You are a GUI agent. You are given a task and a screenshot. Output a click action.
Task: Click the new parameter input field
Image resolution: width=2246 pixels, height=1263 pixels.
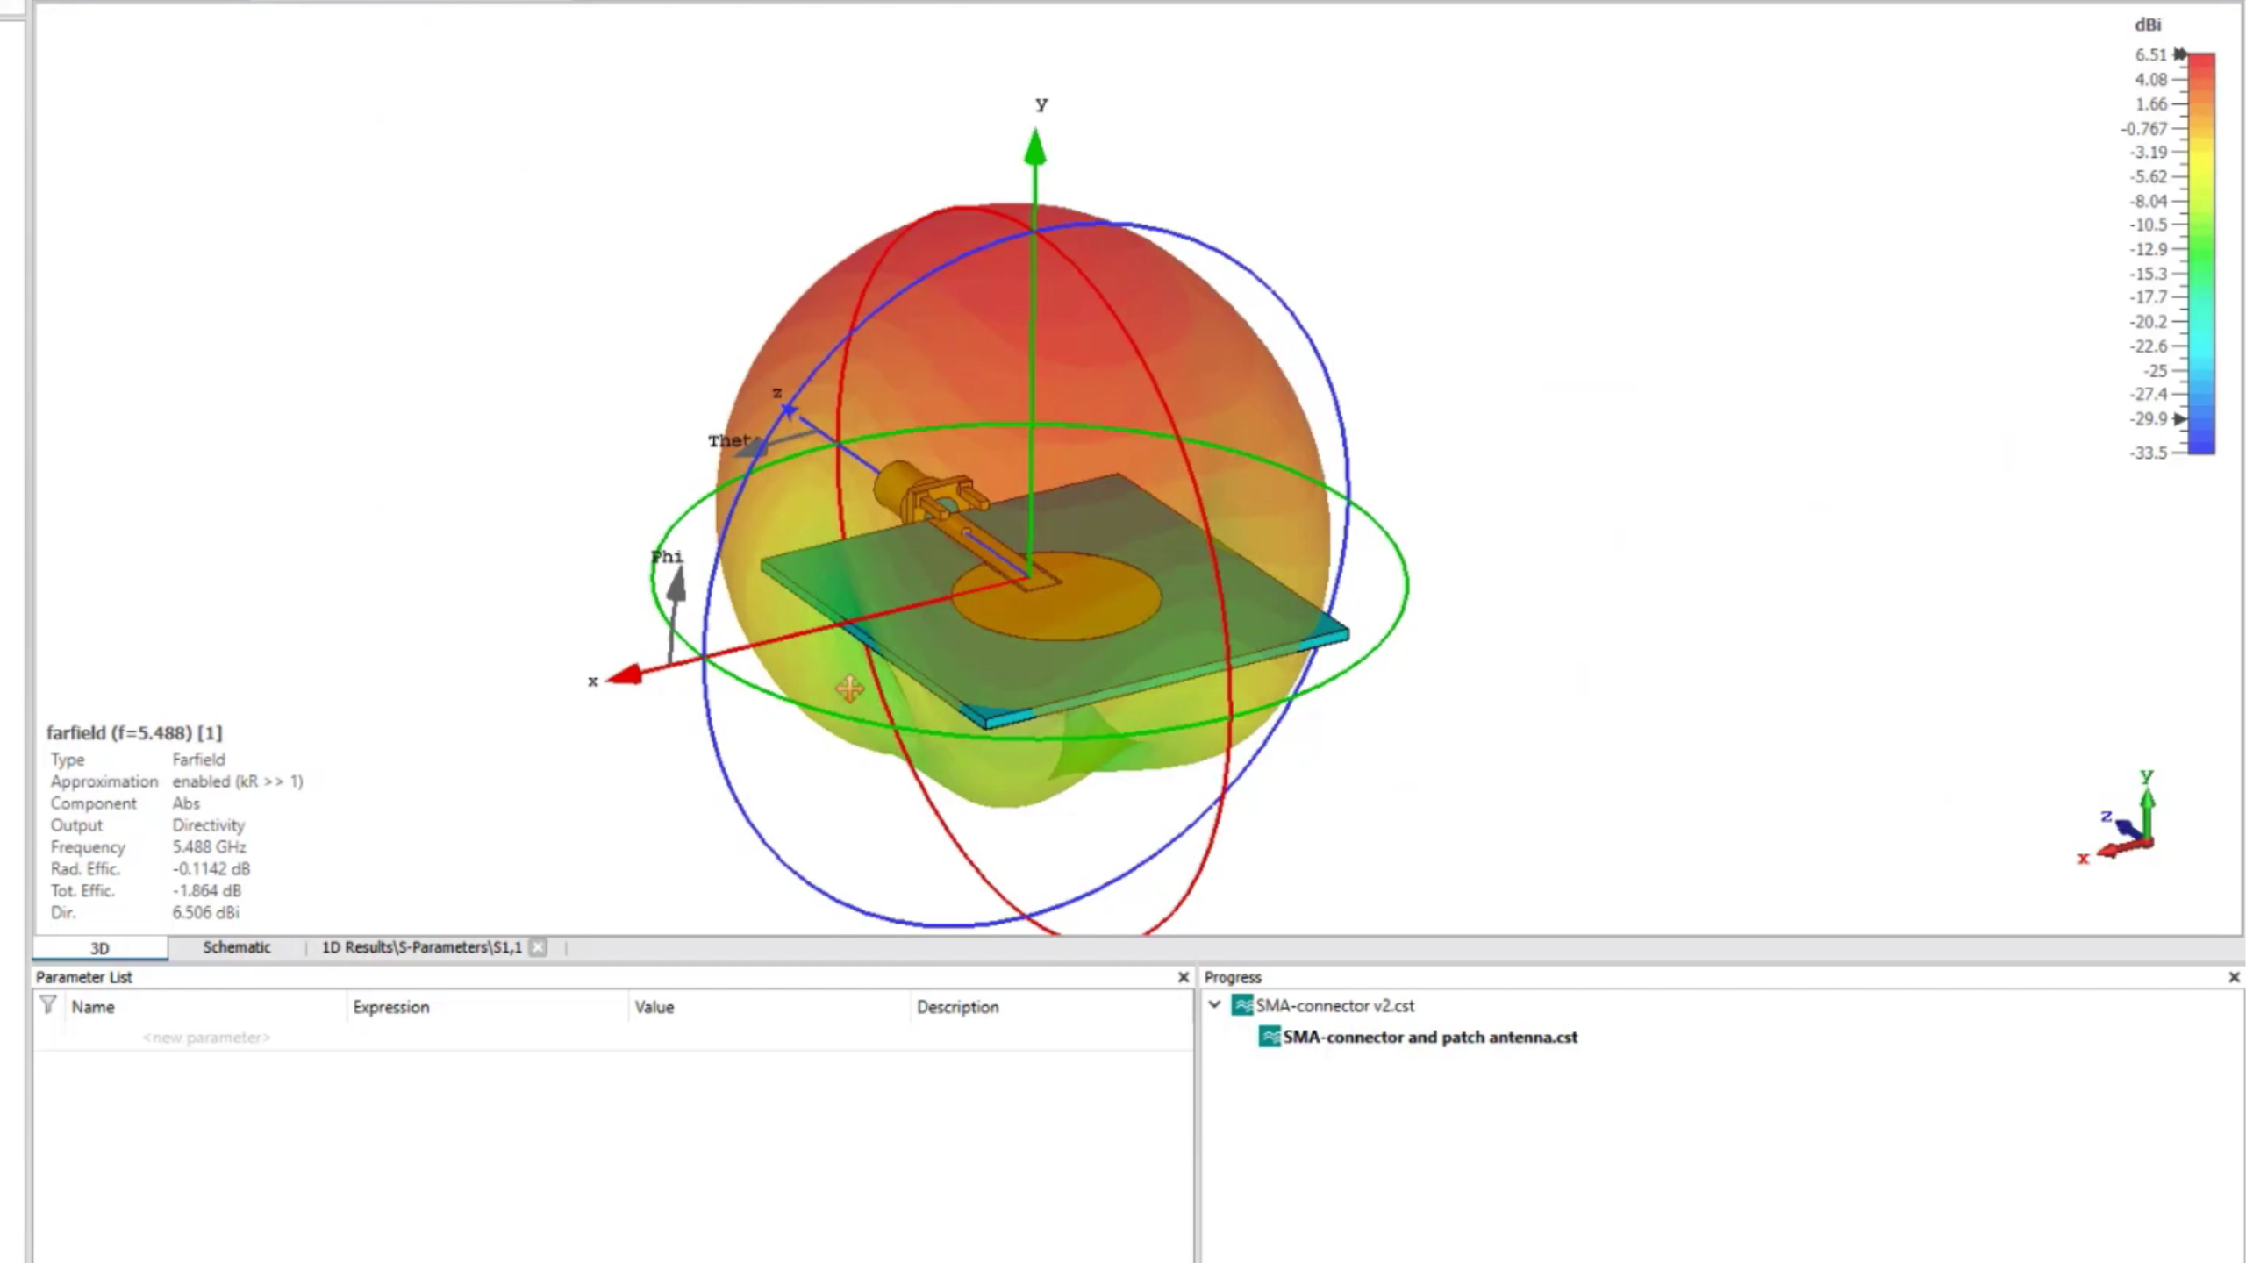click(x=206, y=1038)
